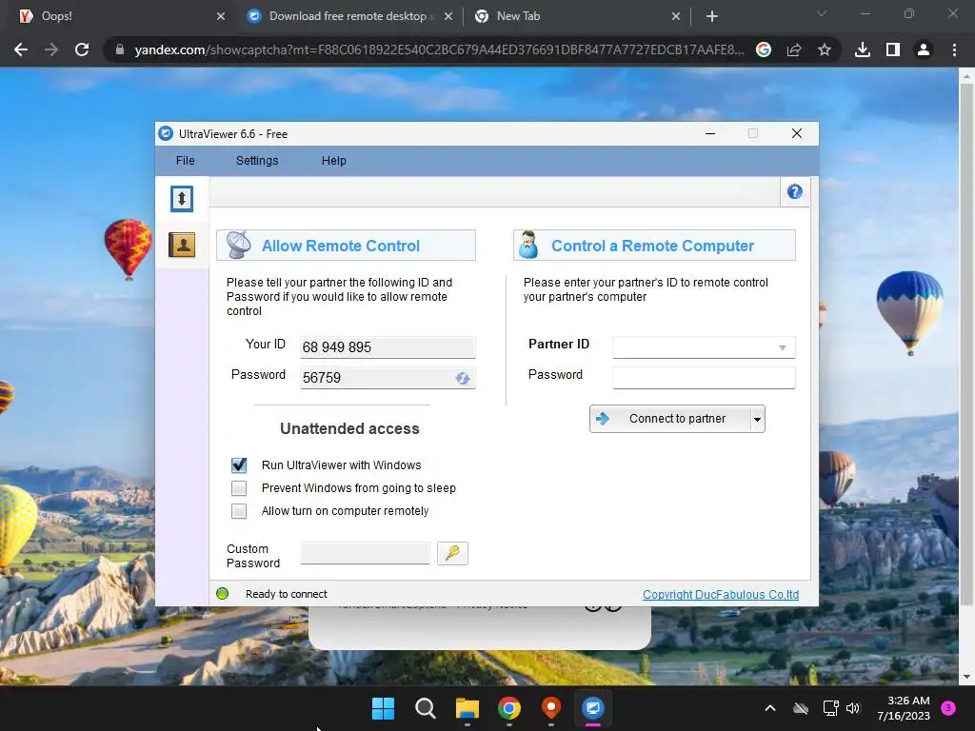Viewport: 975px width, 731px height.
Task: Click the blue help question mark icon
Action: tap(795, 191)
